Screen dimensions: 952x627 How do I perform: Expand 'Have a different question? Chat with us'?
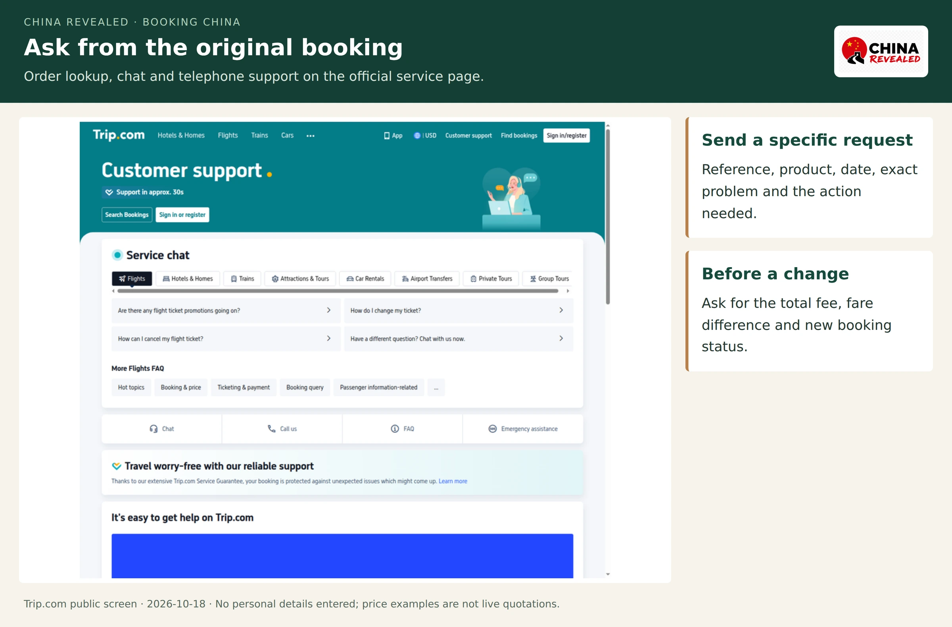click(x=459, y=339)
